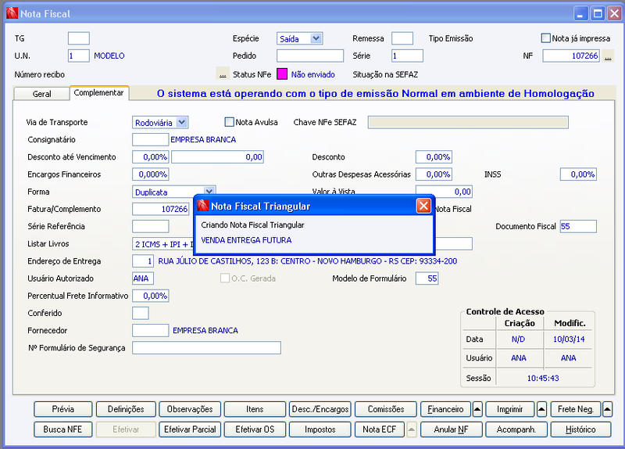
Task: Open Desc./Encargos
Action: click(x=320, y=409)
